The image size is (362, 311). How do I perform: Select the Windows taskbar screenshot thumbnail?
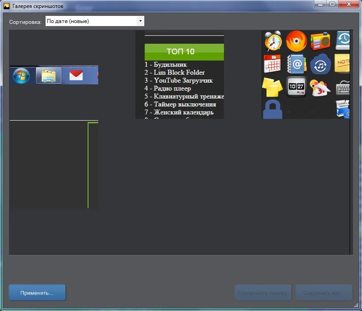click(54, 75)
